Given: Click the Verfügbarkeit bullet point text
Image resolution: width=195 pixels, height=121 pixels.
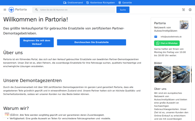Looking at the screenshot, I should click(60, 118).
